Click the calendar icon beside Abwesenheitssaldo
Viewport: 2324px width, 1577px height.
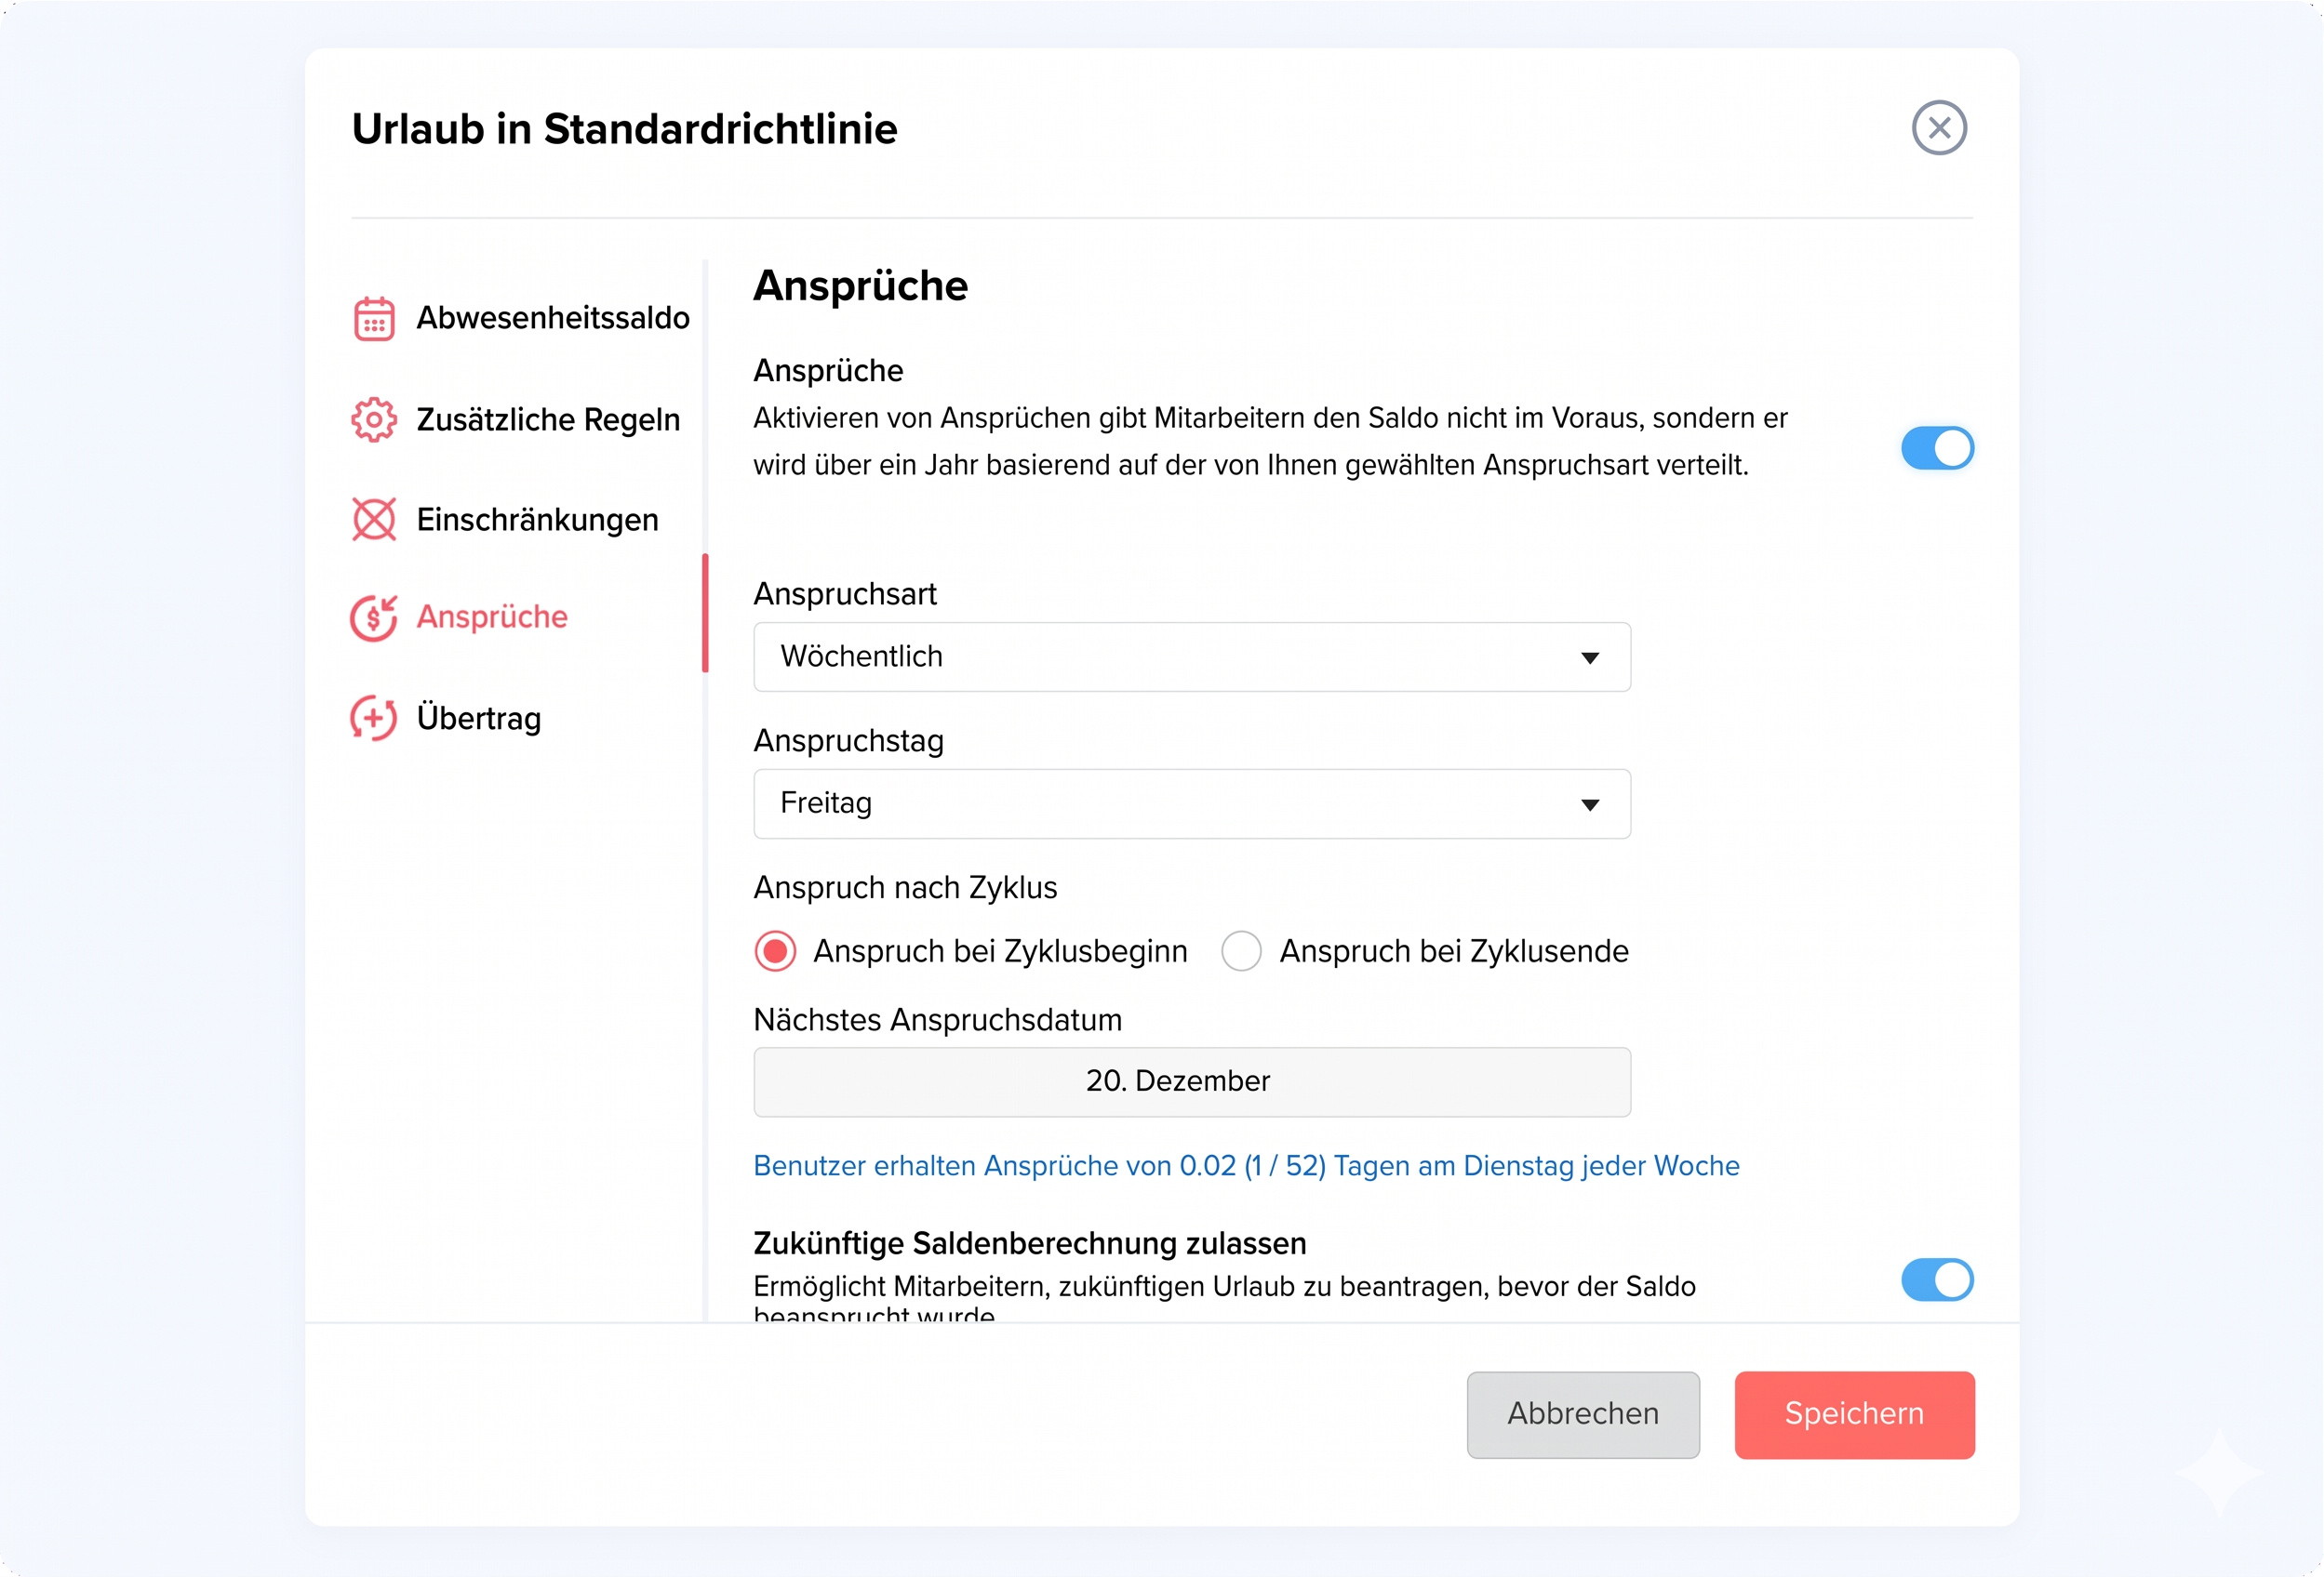tap(374, 318)
